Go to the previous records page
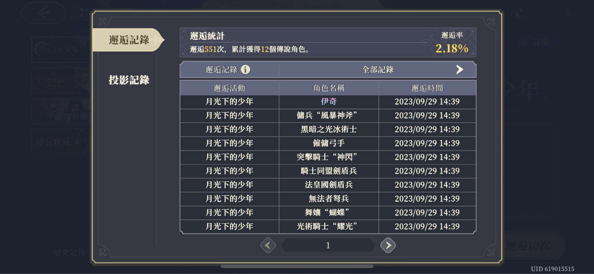Screen dimensions: 594x274 click(268, 245)
